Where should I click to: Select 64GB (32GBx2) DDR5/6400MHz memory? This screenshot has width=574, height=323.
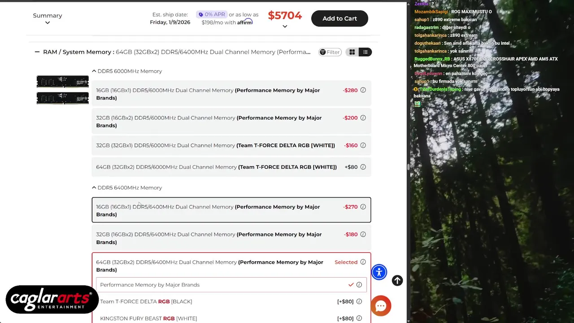coord(231,266)
